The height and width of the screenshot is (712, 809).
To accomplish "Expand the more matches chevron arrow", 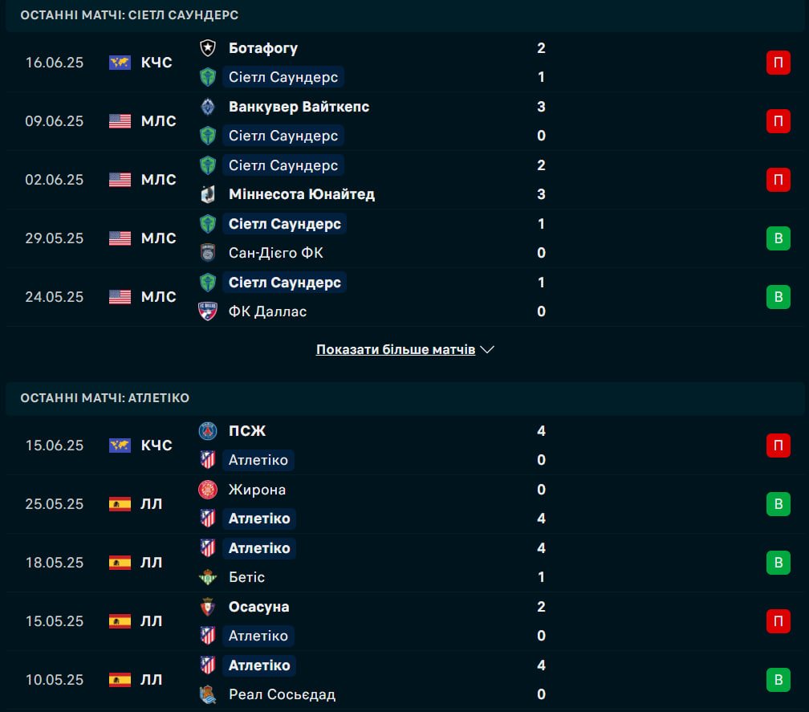I will pos(487,350).
